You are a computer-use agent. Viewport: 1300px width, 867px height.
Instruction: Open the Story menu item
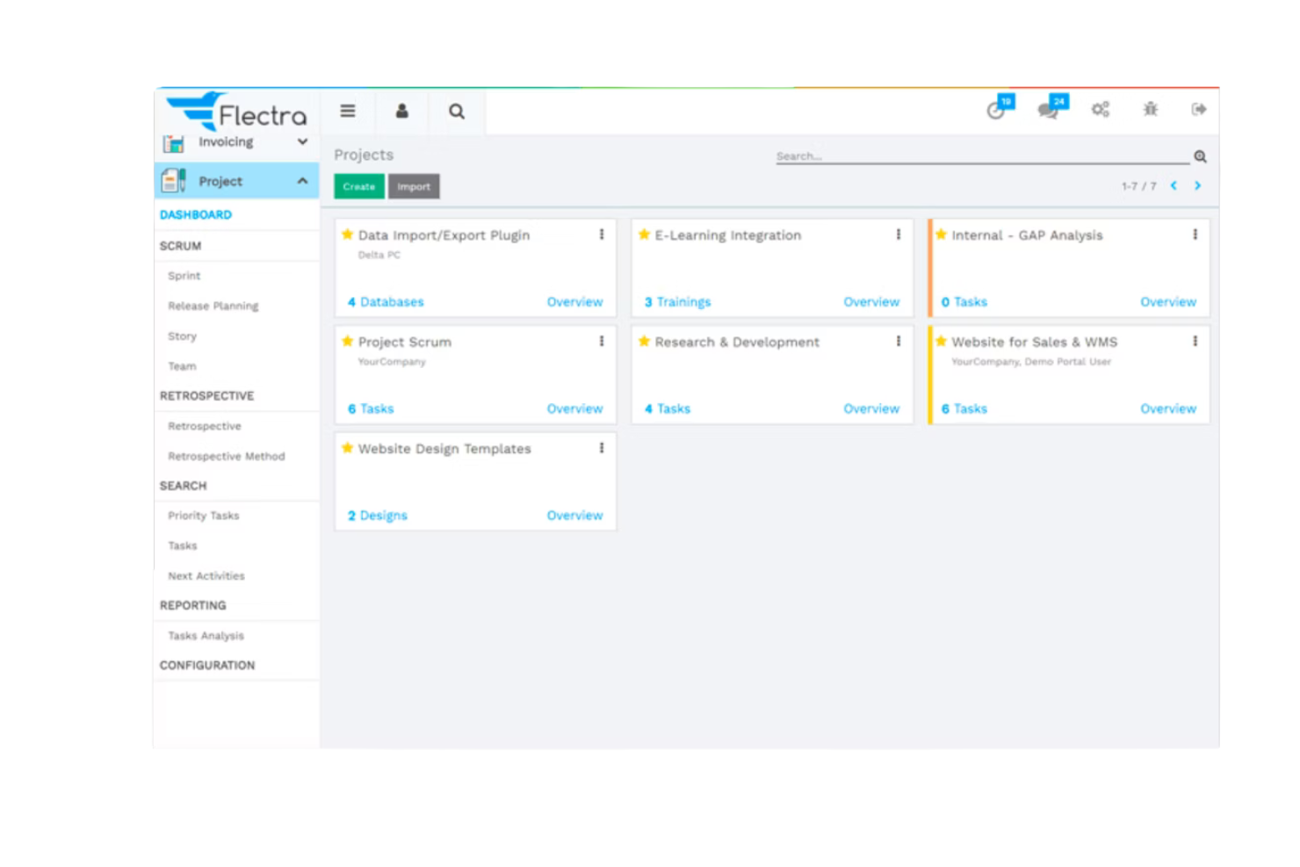(183, 336)
